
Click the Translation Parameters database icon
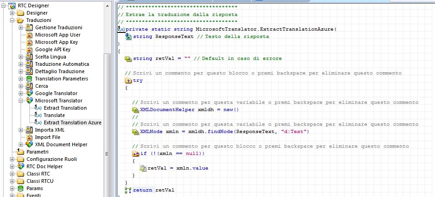29,79
